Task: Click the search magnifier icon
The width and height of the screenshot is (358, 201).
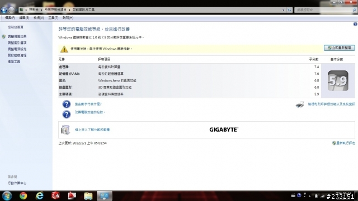Action: (x=354, y=10)
